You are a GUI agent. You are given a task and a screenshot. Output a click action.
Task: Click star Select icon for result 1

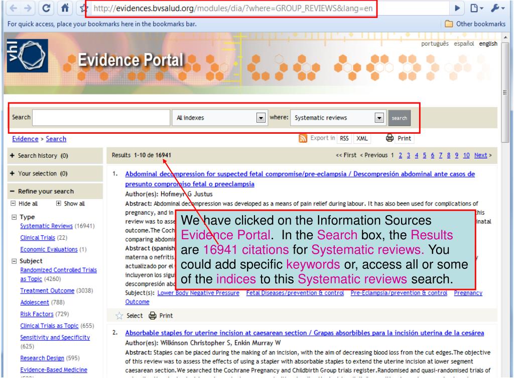119,316
